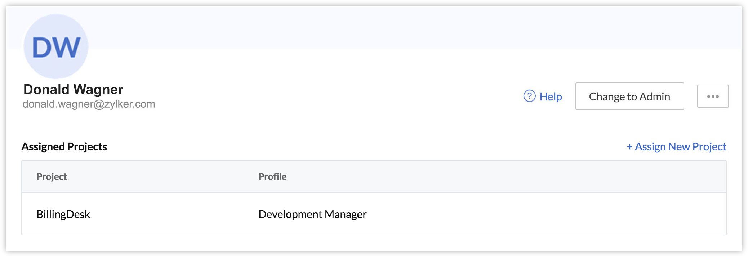Click the Profile column header
Viewport: 748px width, 257px height.
[272, 177]
